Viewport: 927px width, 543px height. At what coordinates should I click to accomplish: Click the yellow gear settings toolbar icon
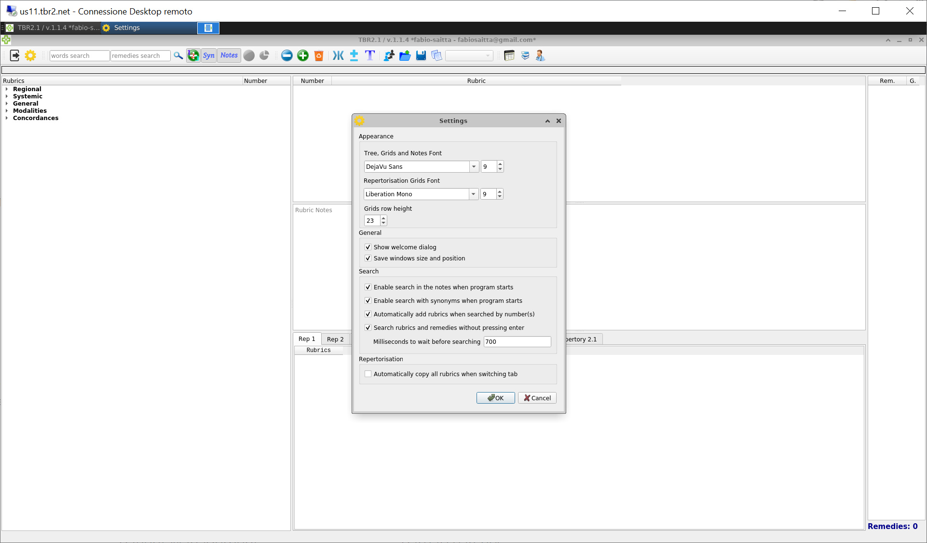pyautogui.click(x=30, y=55)
